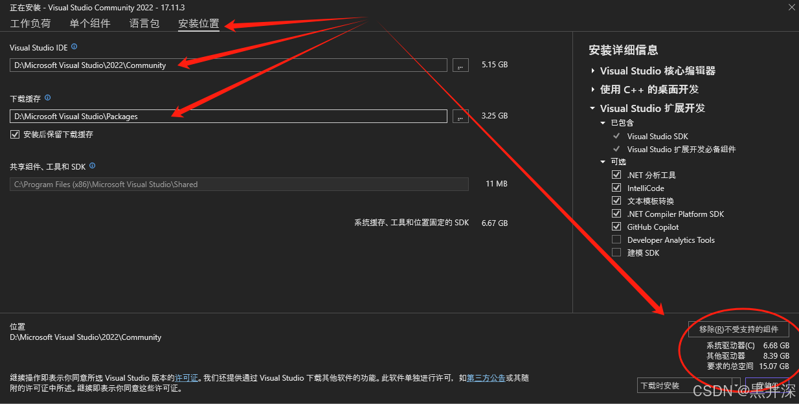
Task: Click the 要求的总空间 15.07 GB line
Action: point(748,366)
